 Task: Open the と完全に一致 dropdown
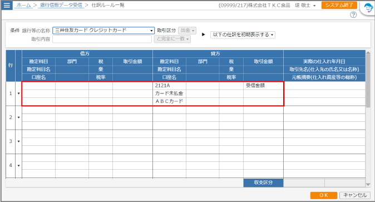click(x=172, y=39)
